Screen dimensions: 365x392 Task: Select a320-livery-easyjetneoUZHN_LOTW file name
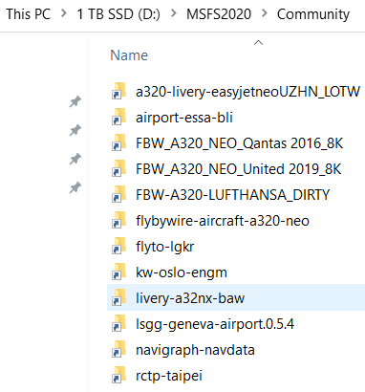[x=247, y=92]
